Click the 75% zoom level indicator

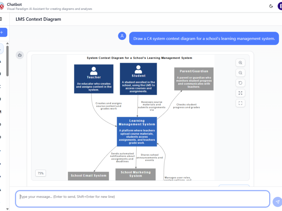click(40, 173)
